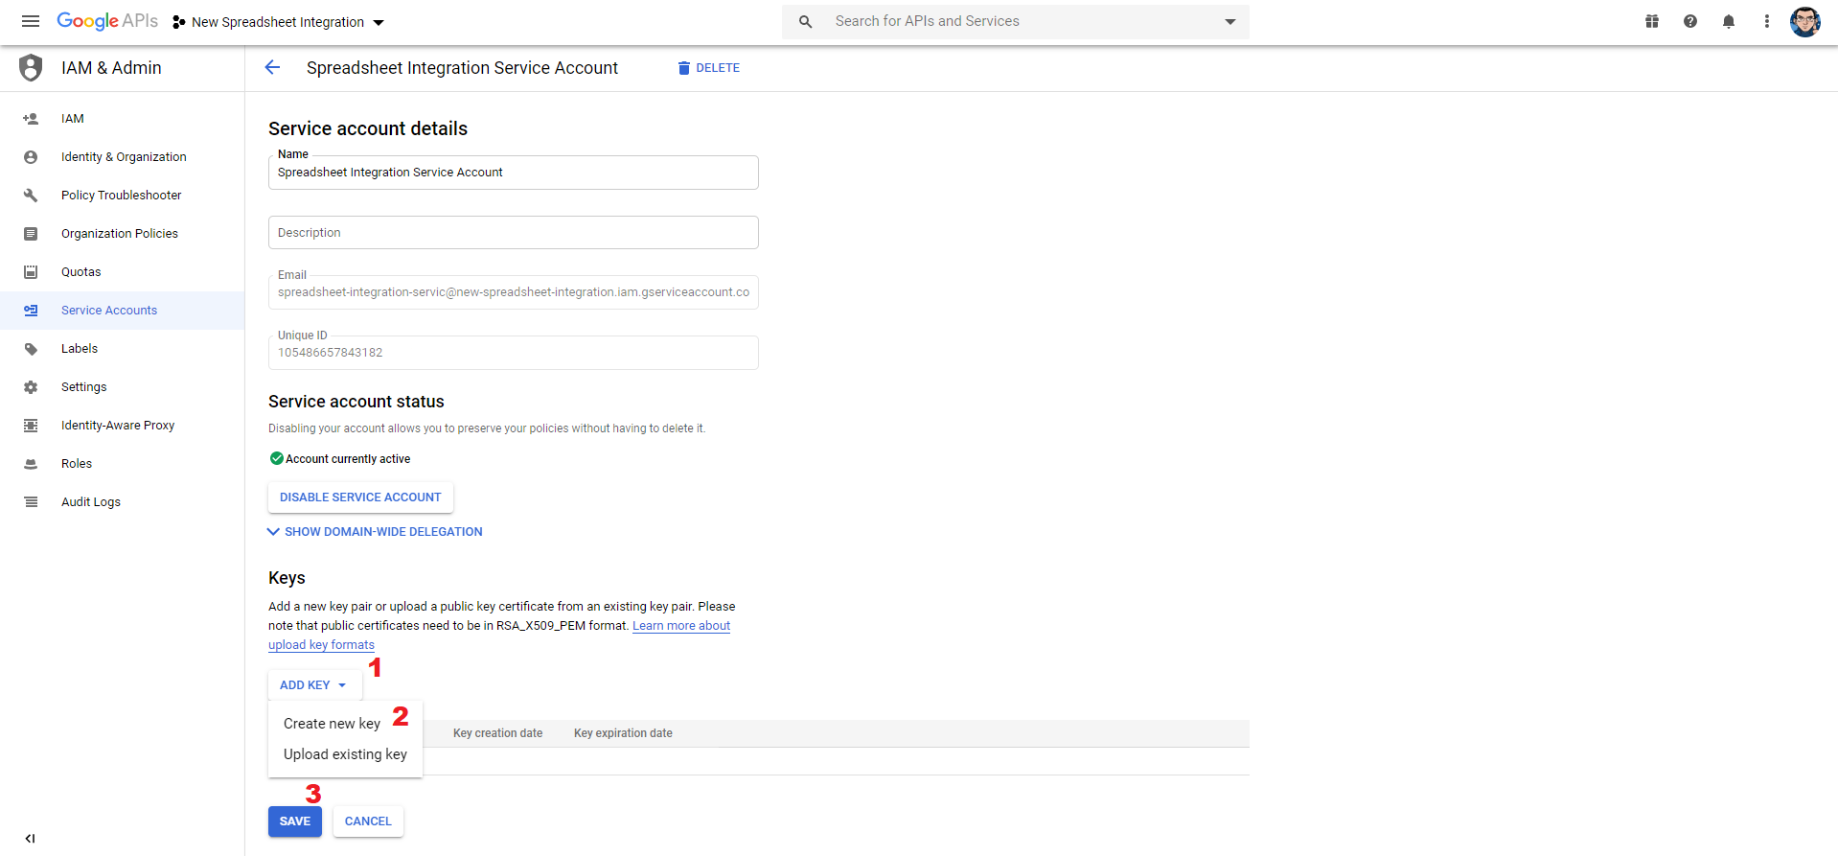Open the notifications bell
Viewport: 1838px width, 856px height.
(1729, 21)
